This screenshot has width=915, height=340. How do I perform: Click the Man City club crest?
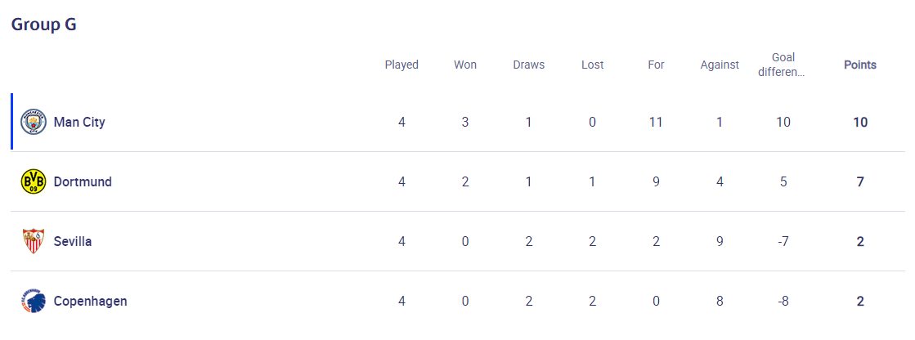(34, 122)
